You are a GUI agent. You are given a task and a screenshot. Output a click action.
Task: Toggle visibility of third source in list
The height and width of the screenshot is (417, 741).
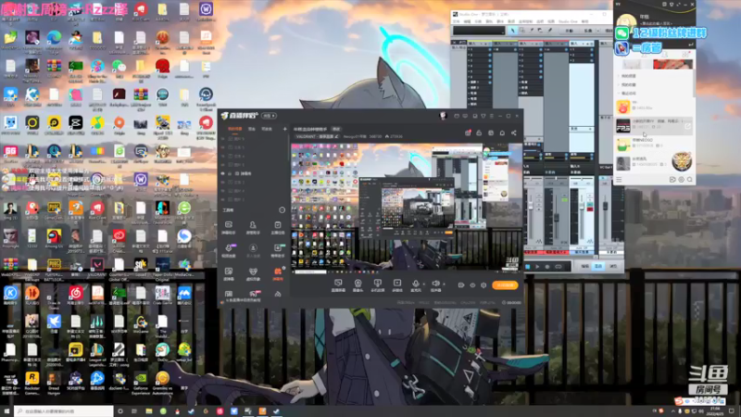(223, 156)
